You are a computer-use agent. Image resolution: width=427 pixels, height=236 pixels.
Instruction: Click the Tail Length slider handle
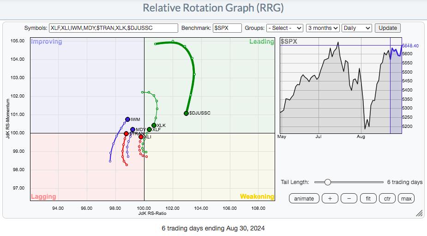[328, 182]
